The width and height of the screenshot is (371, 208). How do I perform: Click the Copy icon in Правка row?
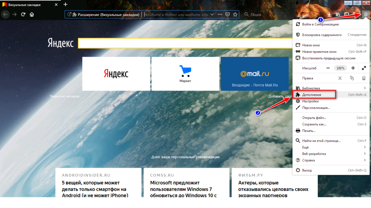pos(352,78)
